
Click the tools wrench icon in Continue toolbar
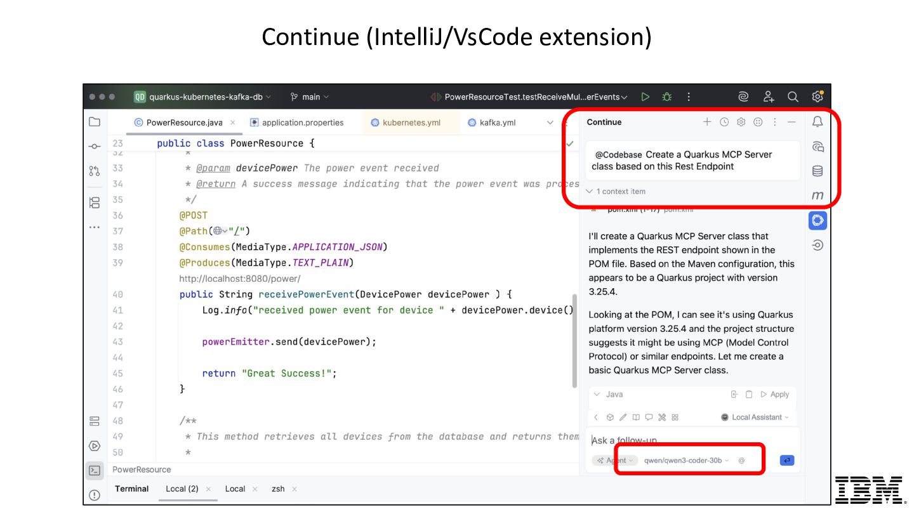662,418
